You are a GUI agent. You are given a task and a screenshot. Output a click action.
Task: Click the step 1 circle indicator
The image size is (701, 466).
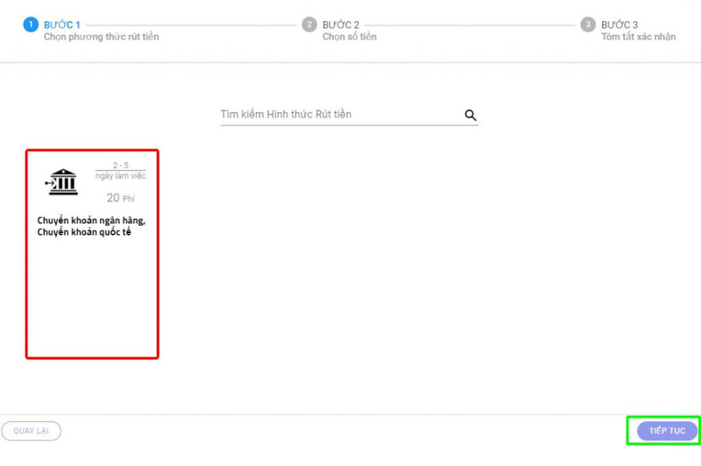(x=31, y=25)
